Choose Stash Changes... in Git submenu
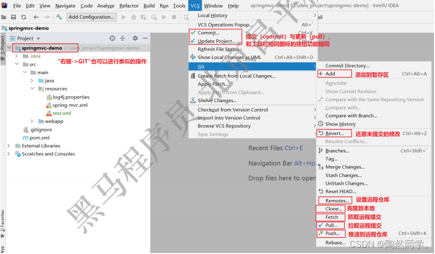435x254 pixels. click(374, 175)
